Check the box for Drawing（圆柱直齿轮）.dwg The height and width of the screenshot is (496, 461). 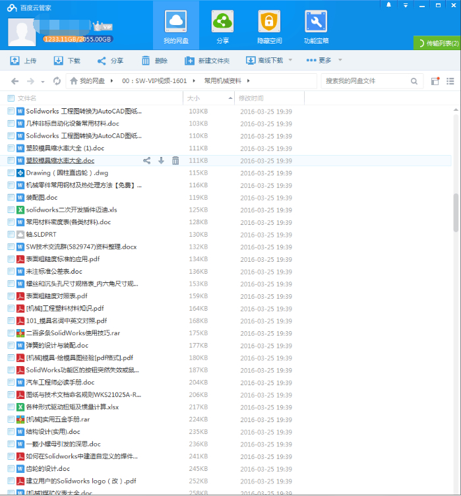(x=11, y=173)
